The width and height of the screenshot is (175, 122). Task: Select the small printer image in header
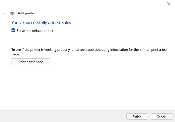[x=12, y=13]
